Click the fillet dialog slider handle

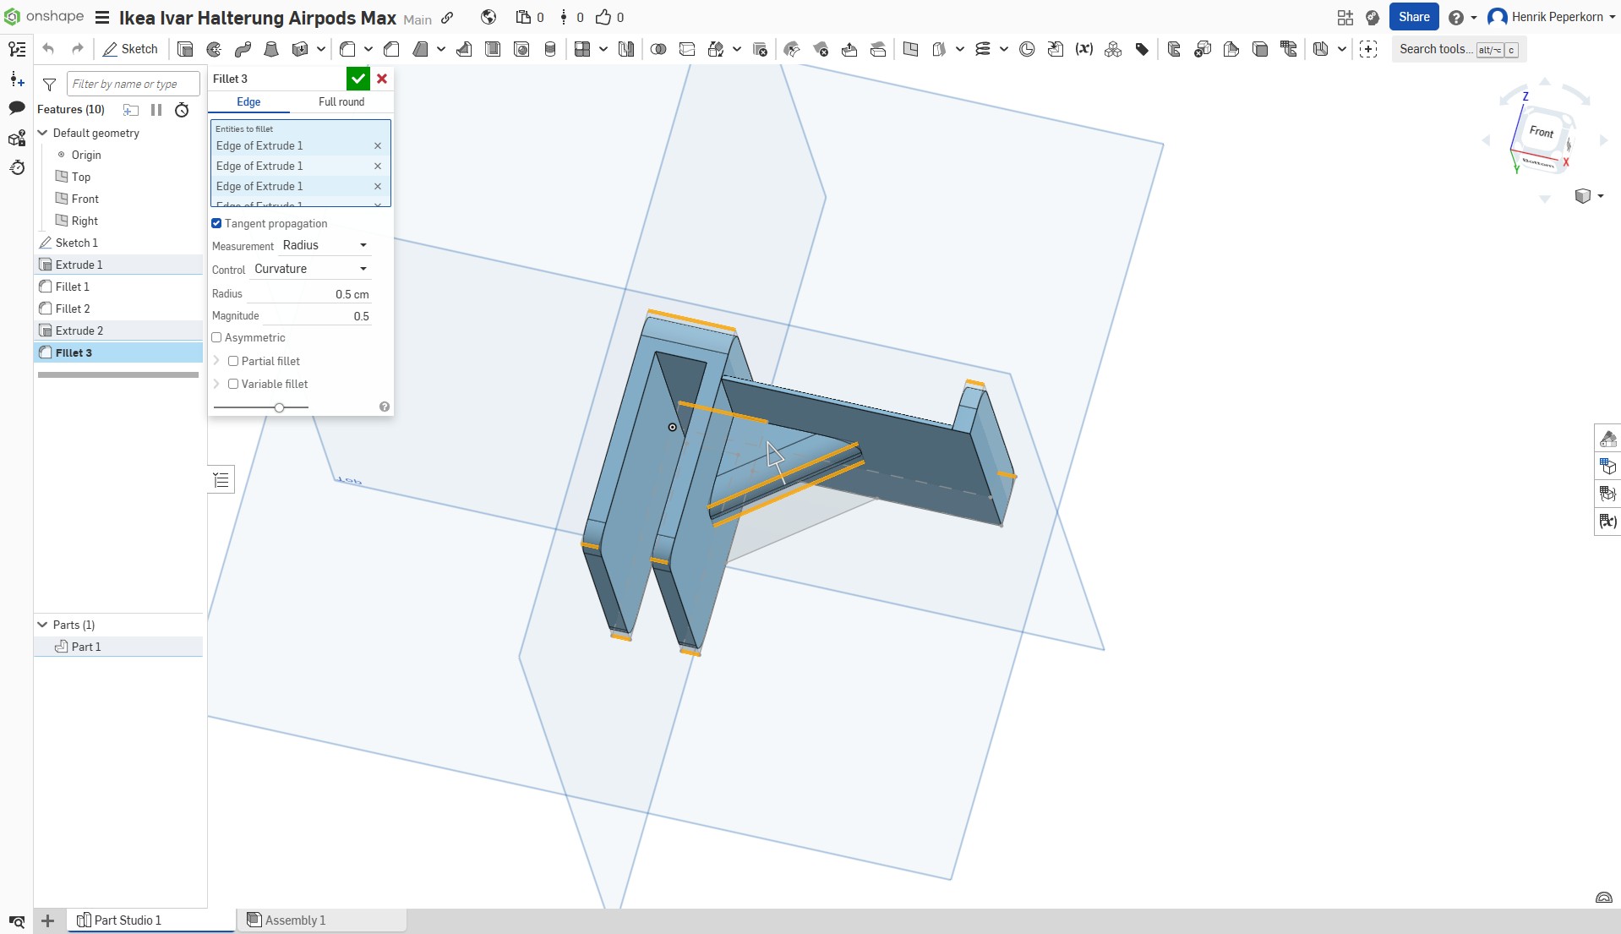click(279, 407)
